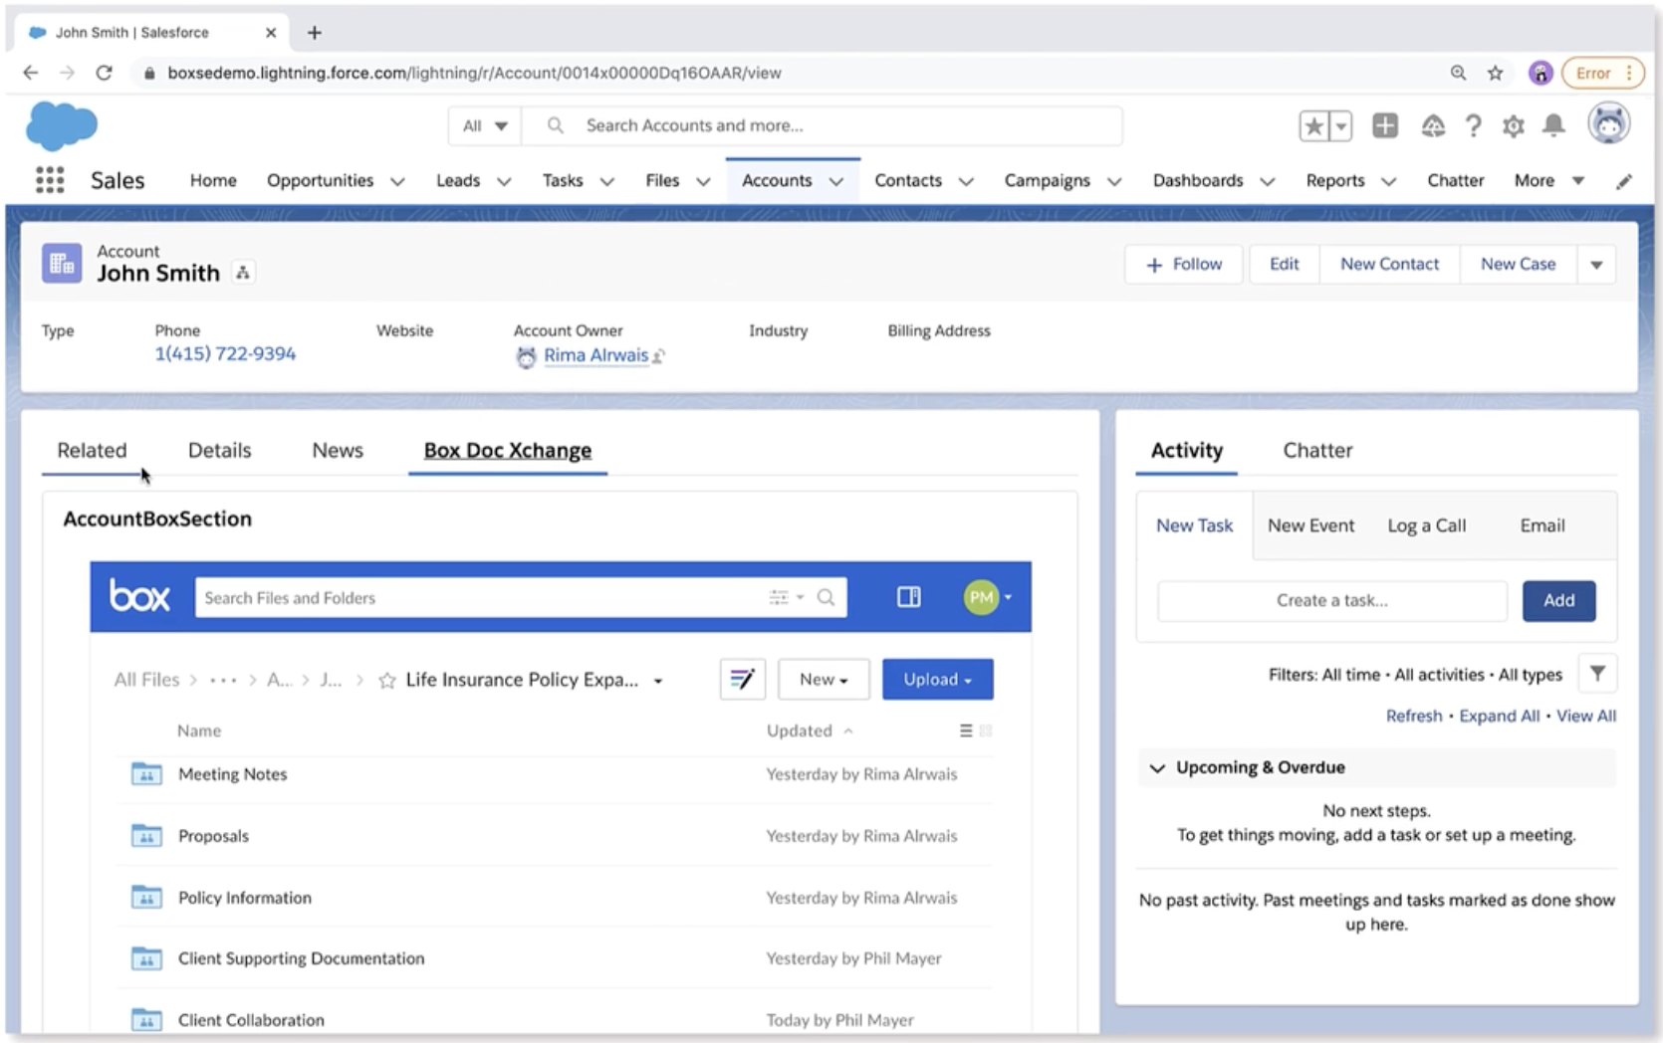Click the browser bookmark star icon
This screenshot has height=1043, width=1663.
click(x=1495, y=73)
